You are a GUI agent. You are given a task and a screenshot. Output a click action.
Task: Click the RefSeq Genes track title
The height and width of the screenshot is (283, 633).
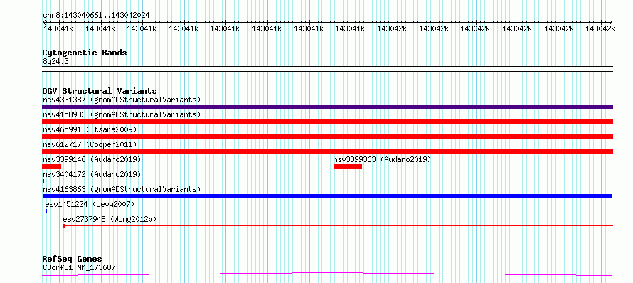click(72, 259)
